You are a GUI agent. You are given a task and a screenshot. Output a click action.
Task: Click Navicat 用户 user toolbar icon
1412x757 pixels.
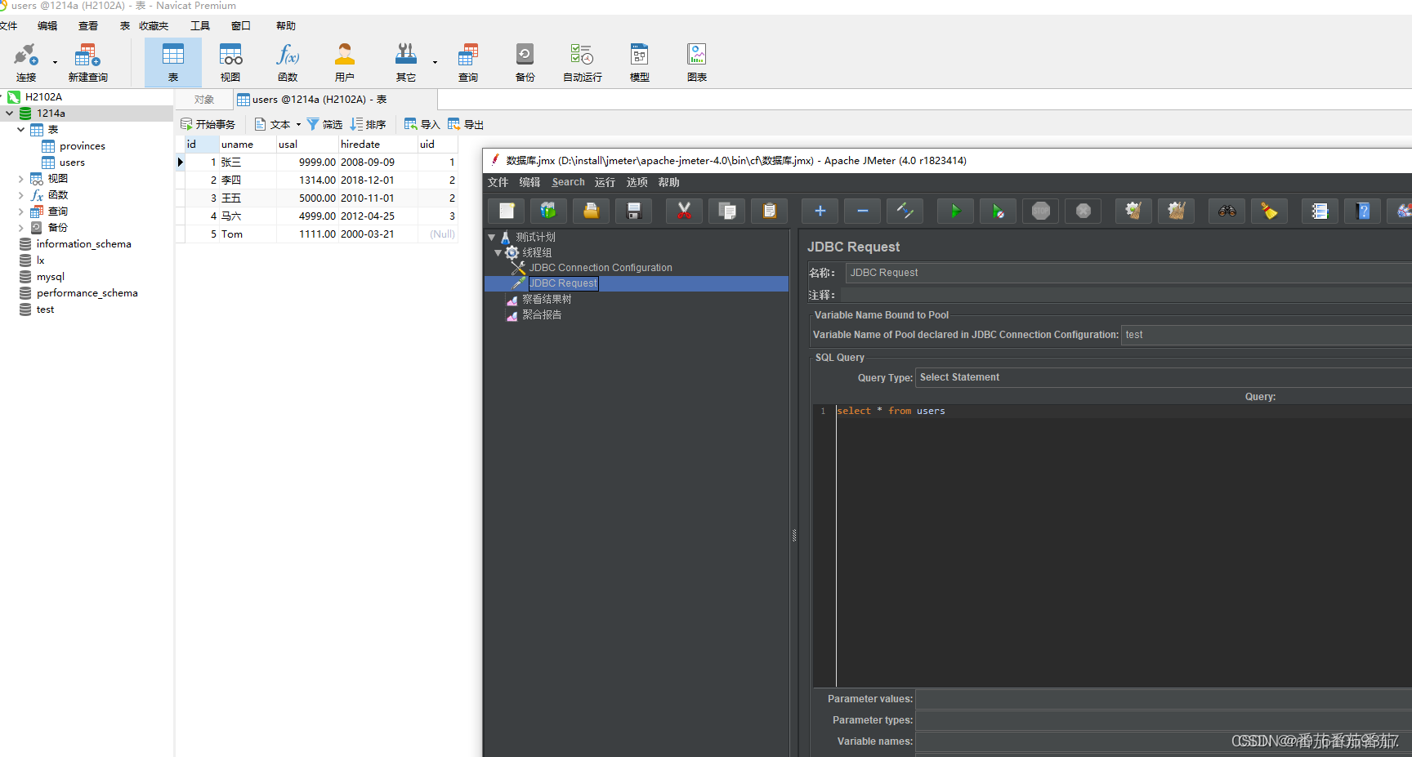tap(345, 62)
